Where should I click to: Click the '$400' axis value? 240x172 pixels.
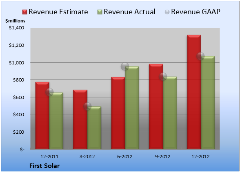(18, 115)
